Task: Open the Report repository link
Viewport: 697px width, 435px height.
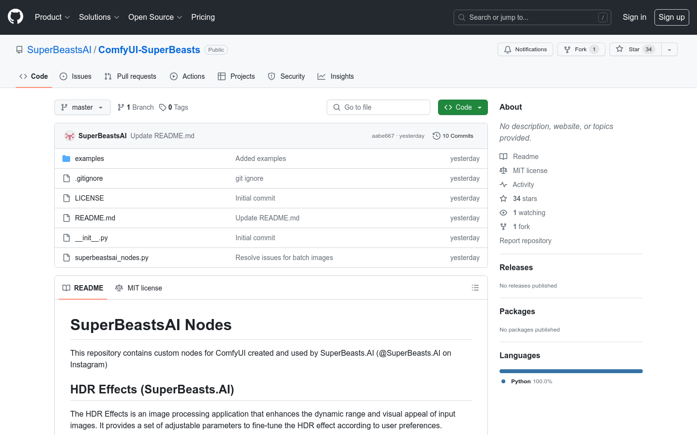Action: coord(525,241)
